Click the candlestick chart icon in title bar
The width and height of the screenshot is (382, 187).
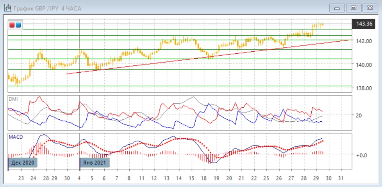pyautogui.click(x=7, y=8)
